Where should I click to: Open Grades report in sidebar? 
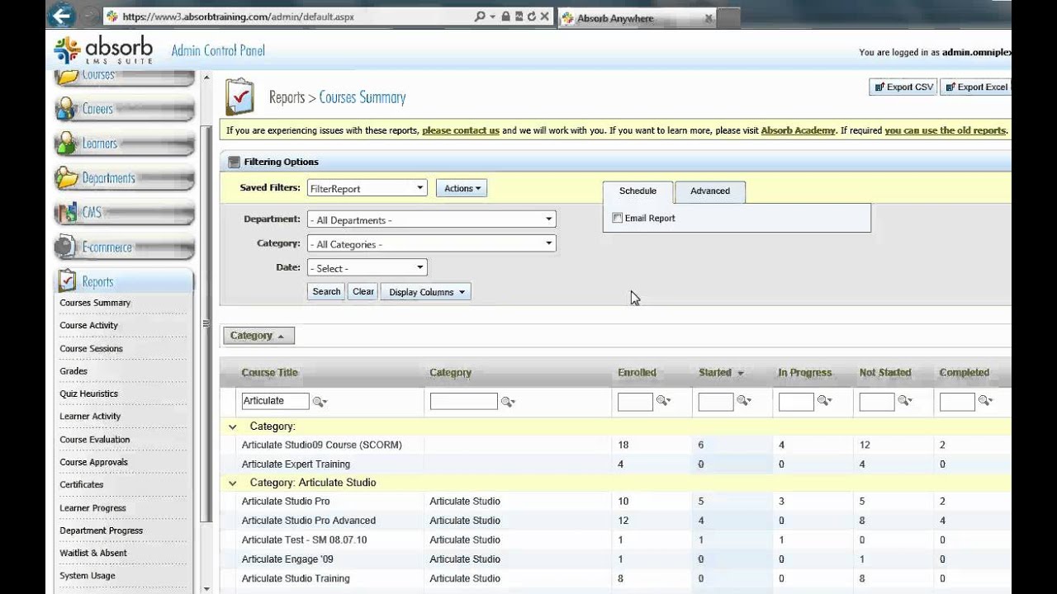click(x=73, y=371)
